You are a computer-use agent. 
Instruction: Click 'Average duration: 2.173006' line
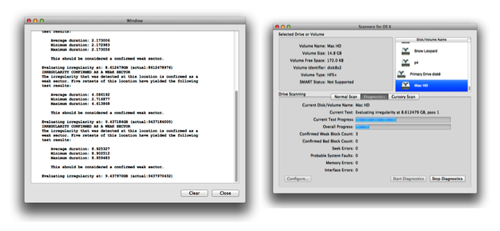pos(80,41)
